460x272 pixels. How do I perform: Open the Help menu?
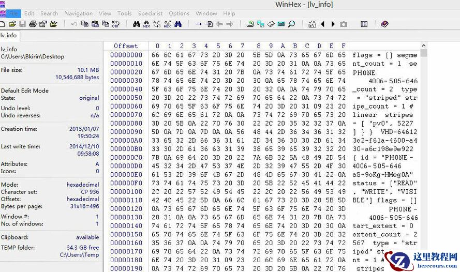(229, 13)
